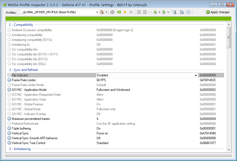Image resolution: width=237 pixels, height=161 pixels.
Task: Click Use the 3D application setting value
Action: (116, 123)
